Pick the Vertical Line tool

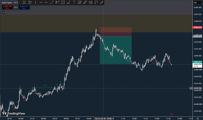coord(36,2)
